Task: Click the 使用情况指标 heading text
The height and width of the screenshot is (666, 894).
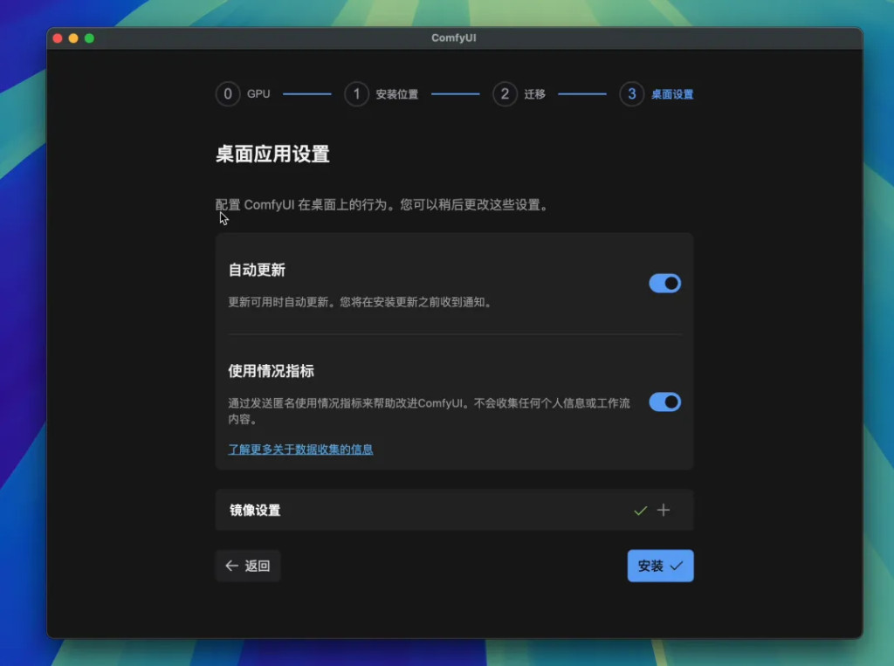Action: coord(271,371)
